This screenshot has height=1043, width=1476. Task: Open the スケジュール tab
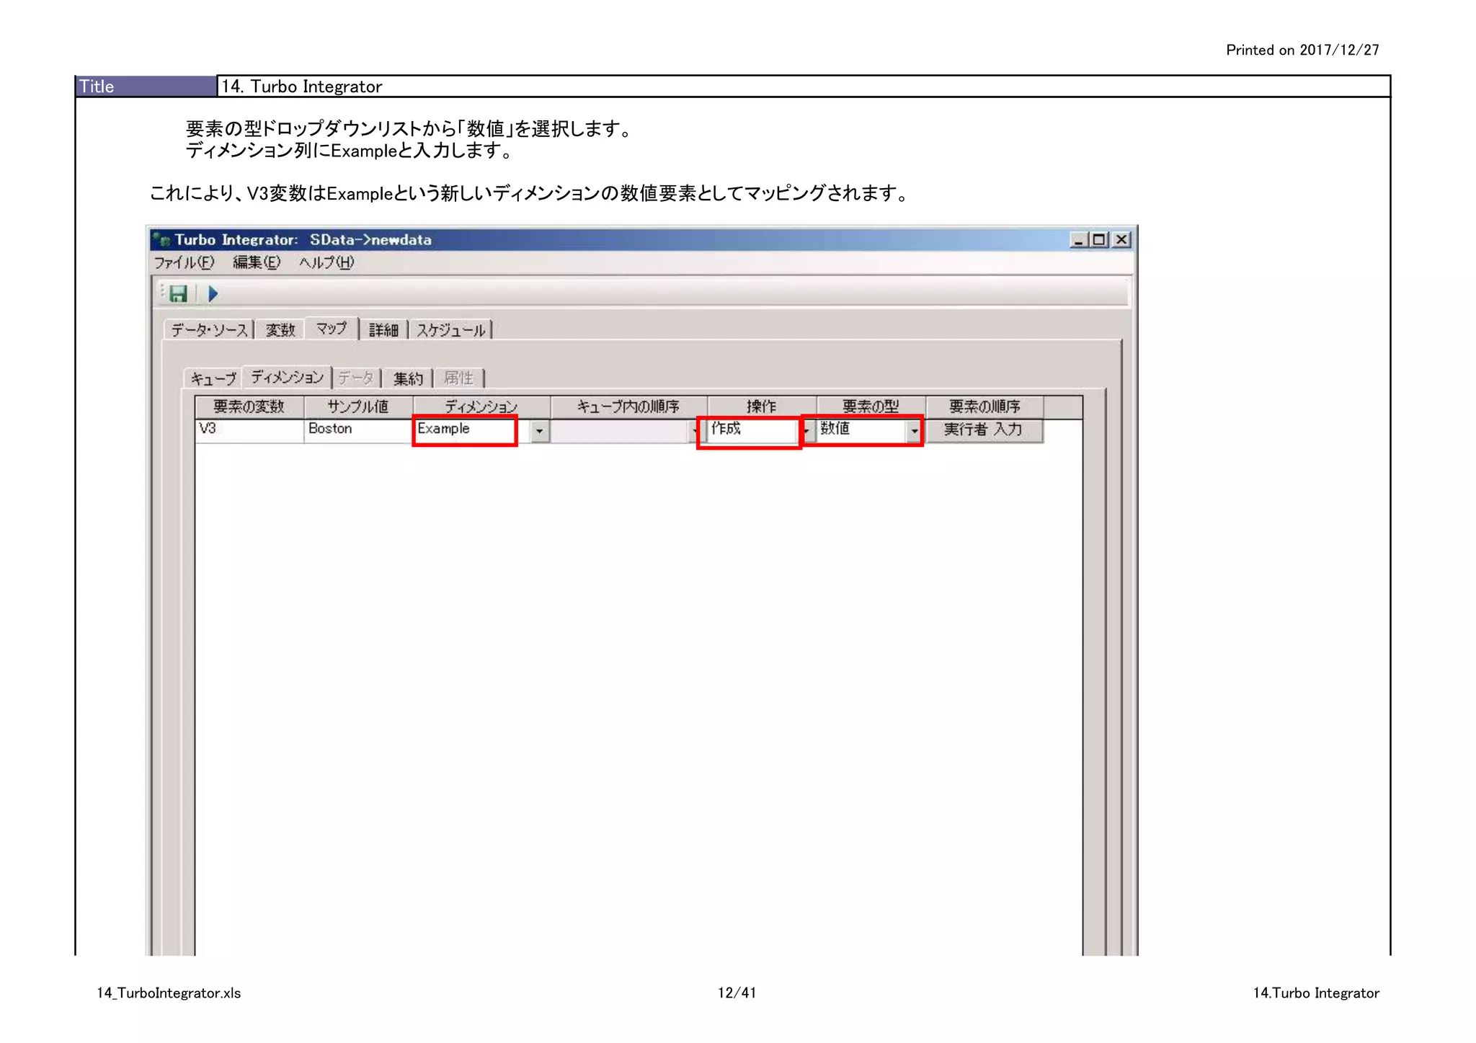451,330
